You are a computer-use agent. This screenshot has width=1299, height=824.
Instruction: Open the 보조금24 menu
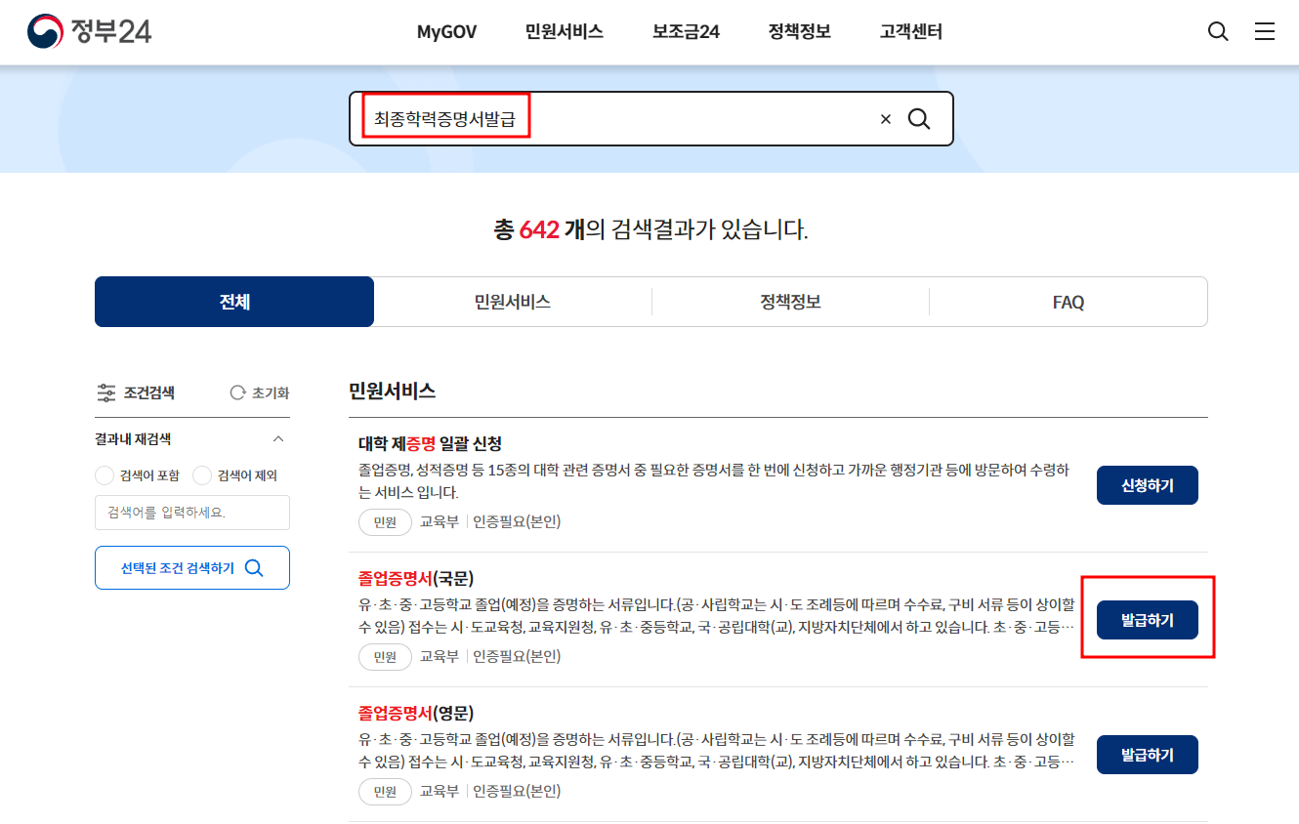(685, 31)
